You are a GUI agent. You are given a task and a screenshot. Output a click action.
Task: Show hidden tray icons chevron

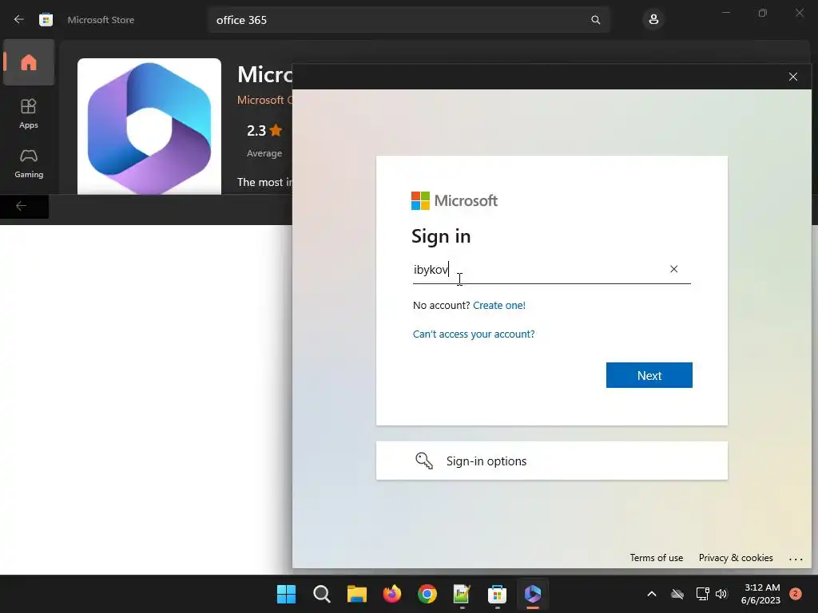[652, 594]
